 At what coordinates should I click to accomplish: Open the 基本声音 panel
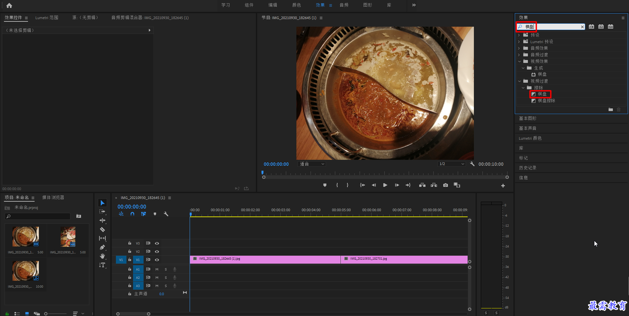click(528, 128)
